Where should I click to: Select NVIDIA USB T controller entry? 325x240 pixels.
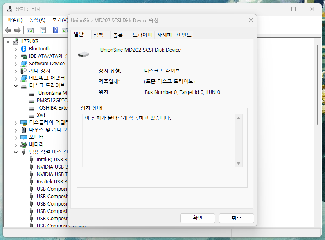point(52,174)
